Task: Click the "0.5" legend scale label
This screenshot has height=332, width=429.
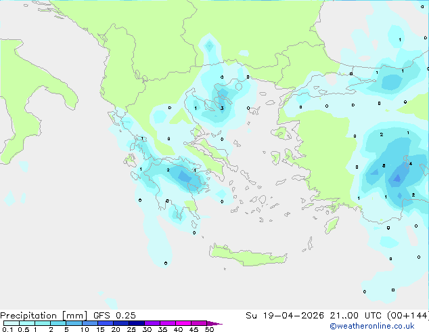Action: click(24, 329)
